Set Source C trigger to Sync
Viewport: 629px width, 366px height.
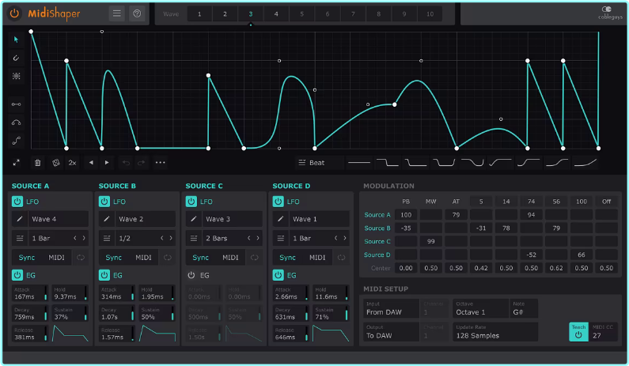(201, 258)
